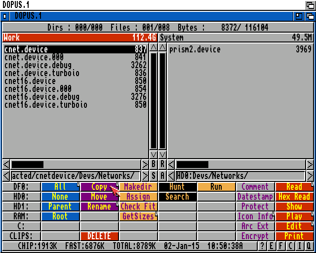Switch to HD1: drive
Screen dimensions: 316x253
[21, 207]
